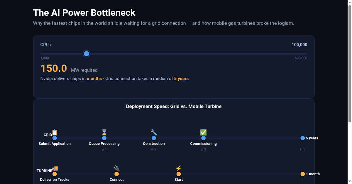Select the Construction blue timeline dot
352x184 pixels.
154,138
